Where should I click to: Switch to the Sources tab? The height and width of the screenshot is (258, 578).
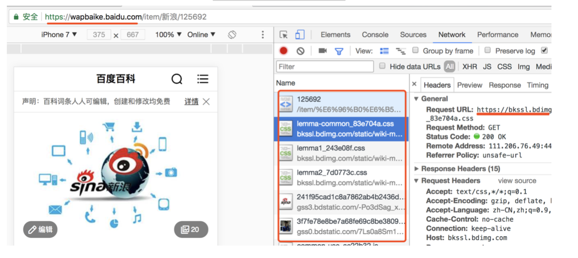pyautogui.click(x=413, y=35)
